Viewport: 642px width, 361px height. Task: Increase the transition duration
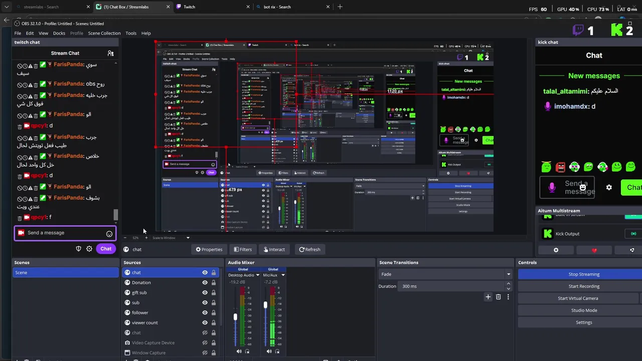[x=509, y=284]
